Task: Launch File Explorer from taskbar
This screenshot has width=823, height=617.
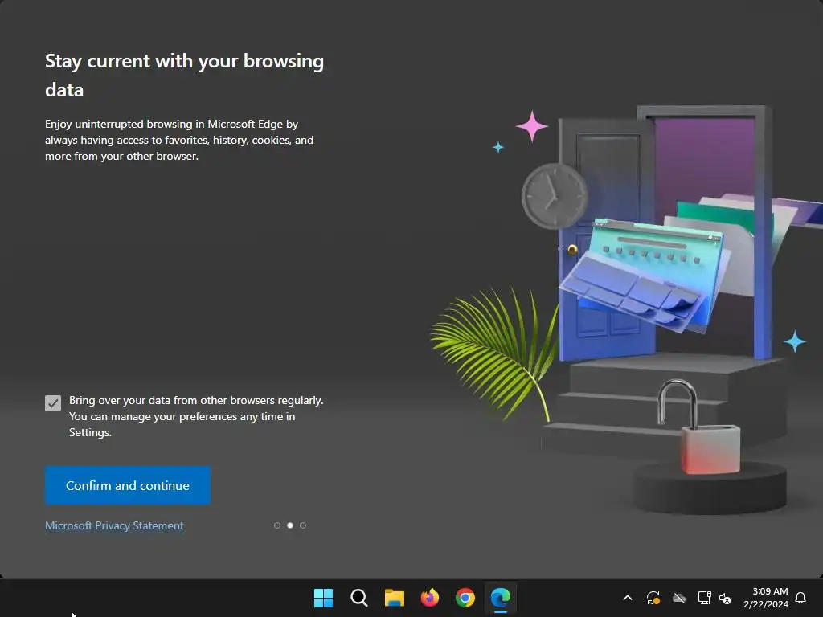Action: point(394,598)
